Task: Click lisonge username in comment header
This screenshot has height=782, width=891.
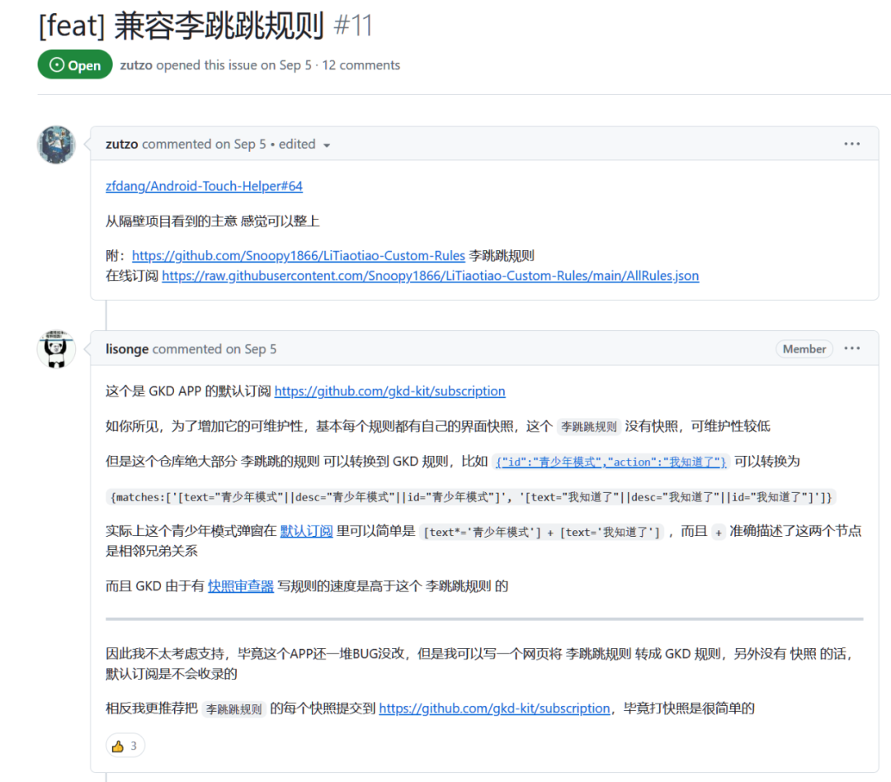Action: click(127, 349)
